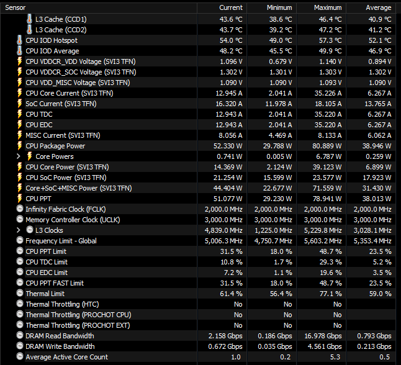The height and width of the screenshot is (365, 401).
Task: Select the Thermal Limit row label
Action: 45,294
